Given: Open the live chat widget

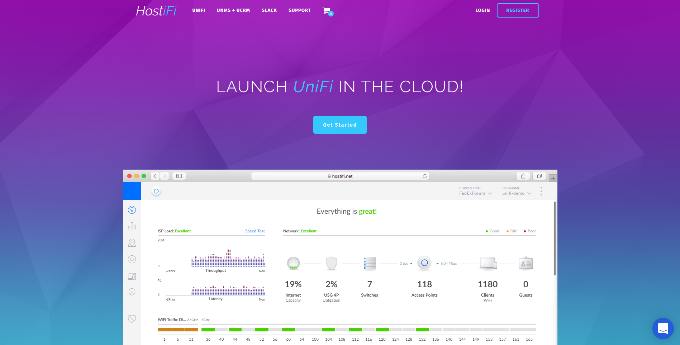Looking at the screenshot, I should pyautogui.click(x=663, y=329).
